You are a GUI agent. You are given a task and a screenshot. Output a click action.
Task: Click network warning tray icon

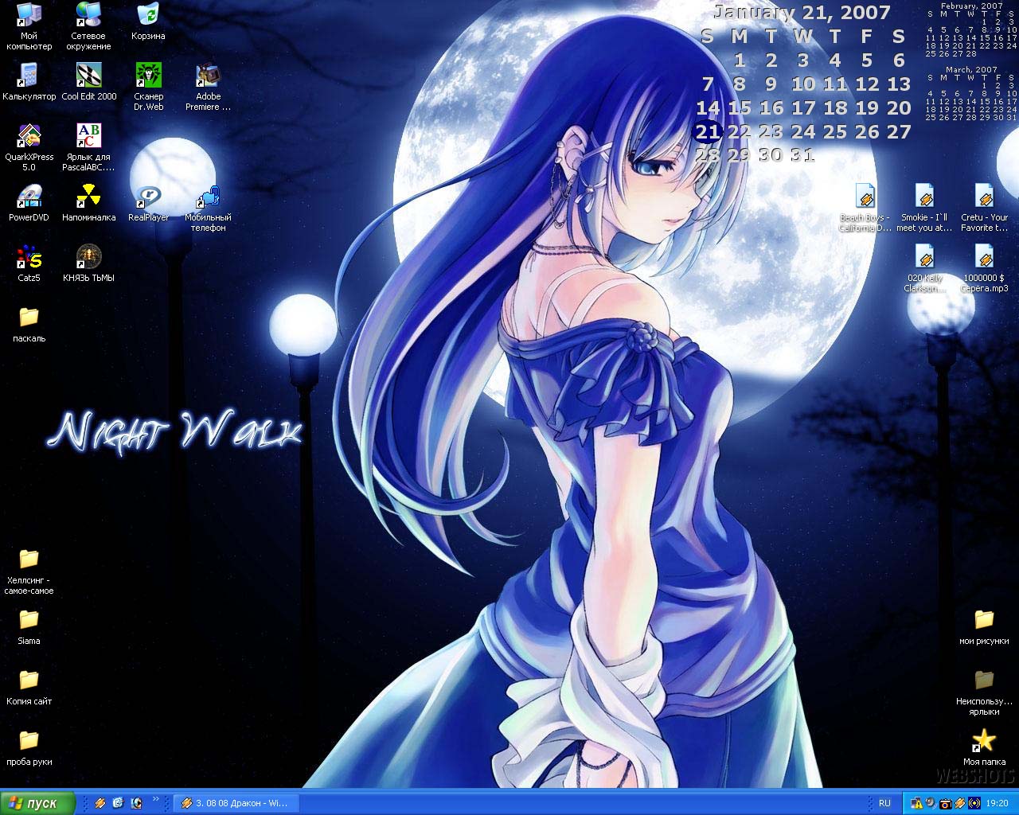(x=916, y=804)
